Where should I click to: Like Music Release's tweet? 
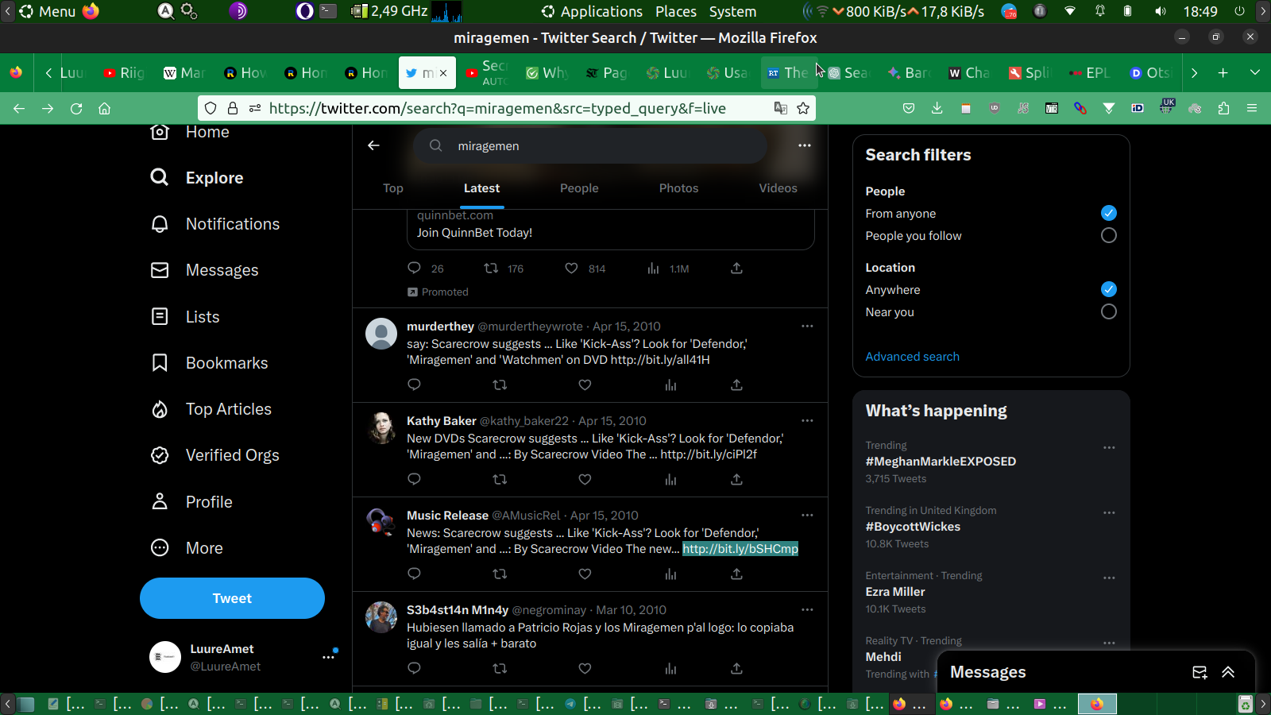click(x=585, y=574)
